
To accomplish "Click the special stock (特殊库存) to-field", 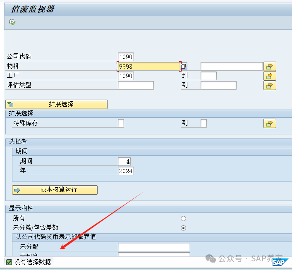I will (204, 124).
